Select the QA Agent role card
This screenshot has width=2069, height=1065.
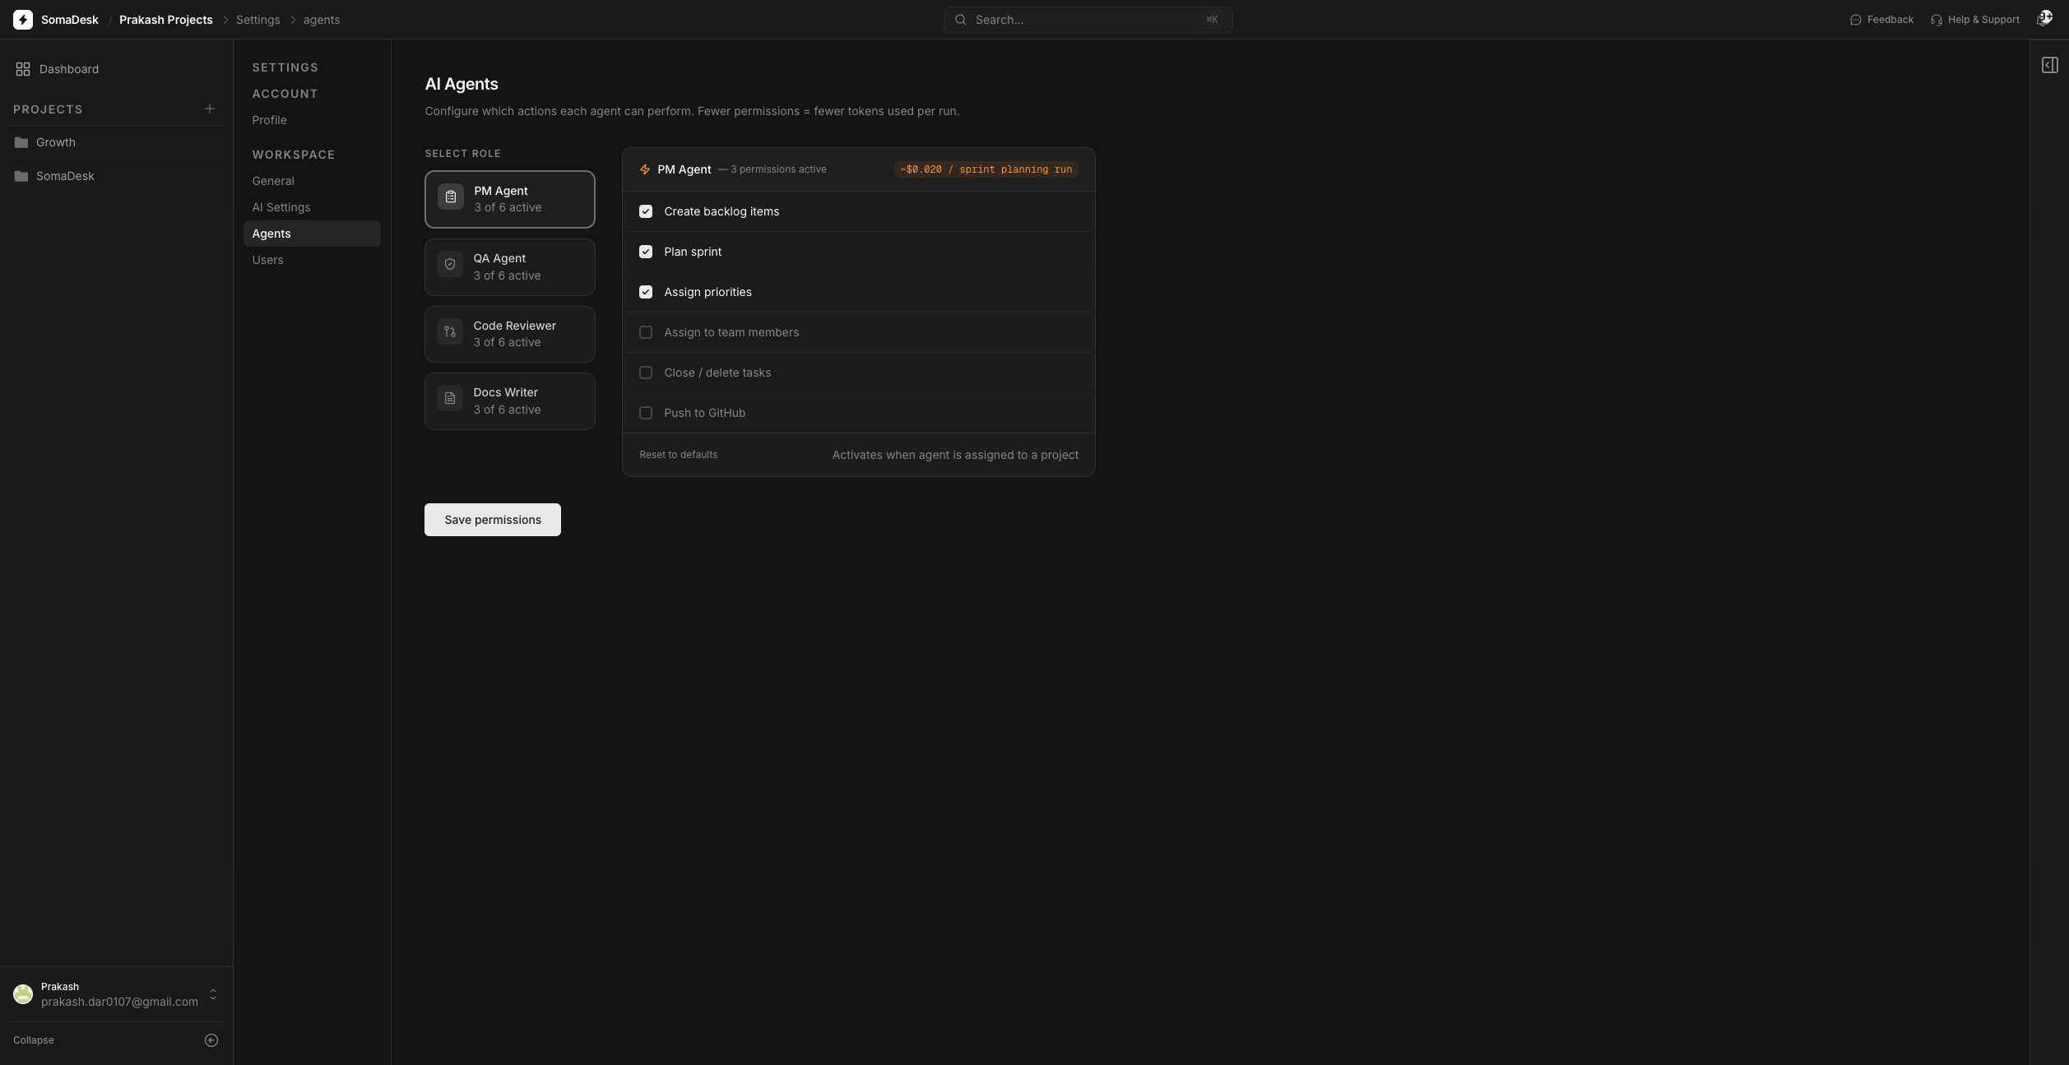tap(510, 267)
